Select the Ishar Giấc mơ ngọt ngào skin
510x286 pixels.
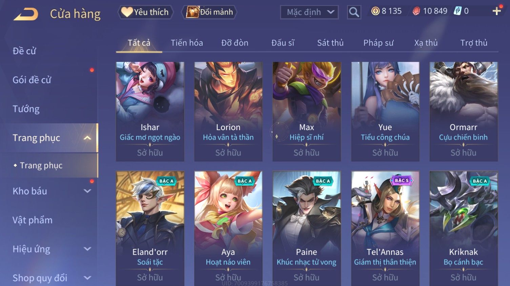(150, 111)
